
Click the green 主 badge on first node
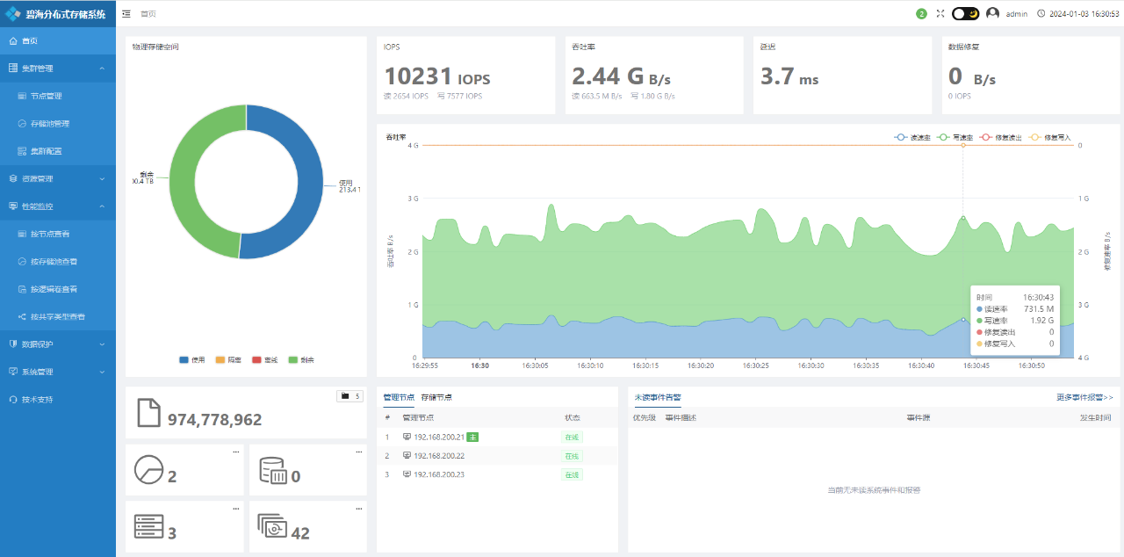(x=472, y=437)
